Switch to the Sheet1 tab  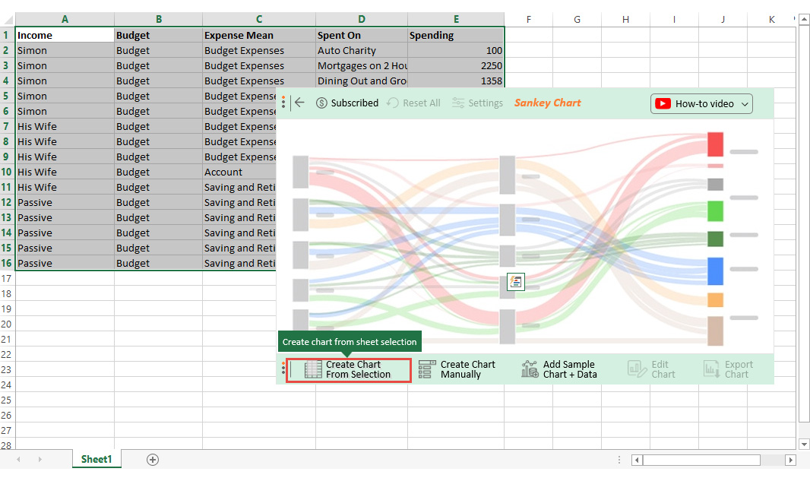96,459
